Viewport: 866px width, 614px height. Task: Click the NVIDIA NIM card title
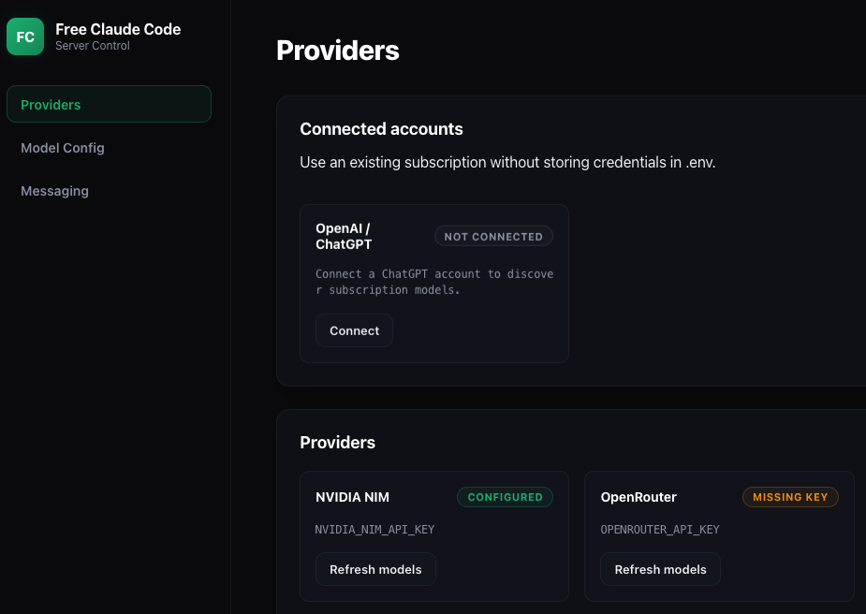point(352,497)
